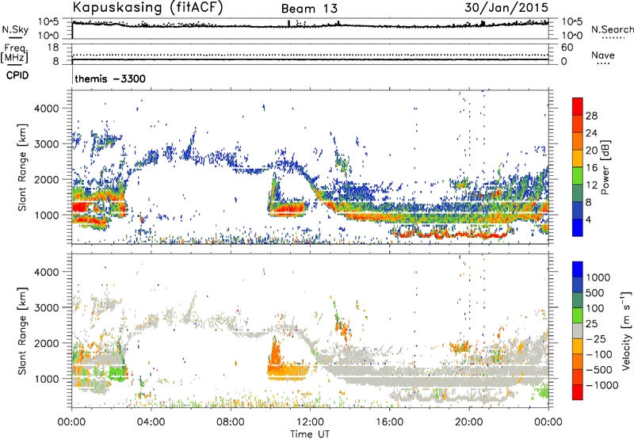The image size is (634, 439).
Task: Click the 'CPID' label
Action: pos(17,75)
